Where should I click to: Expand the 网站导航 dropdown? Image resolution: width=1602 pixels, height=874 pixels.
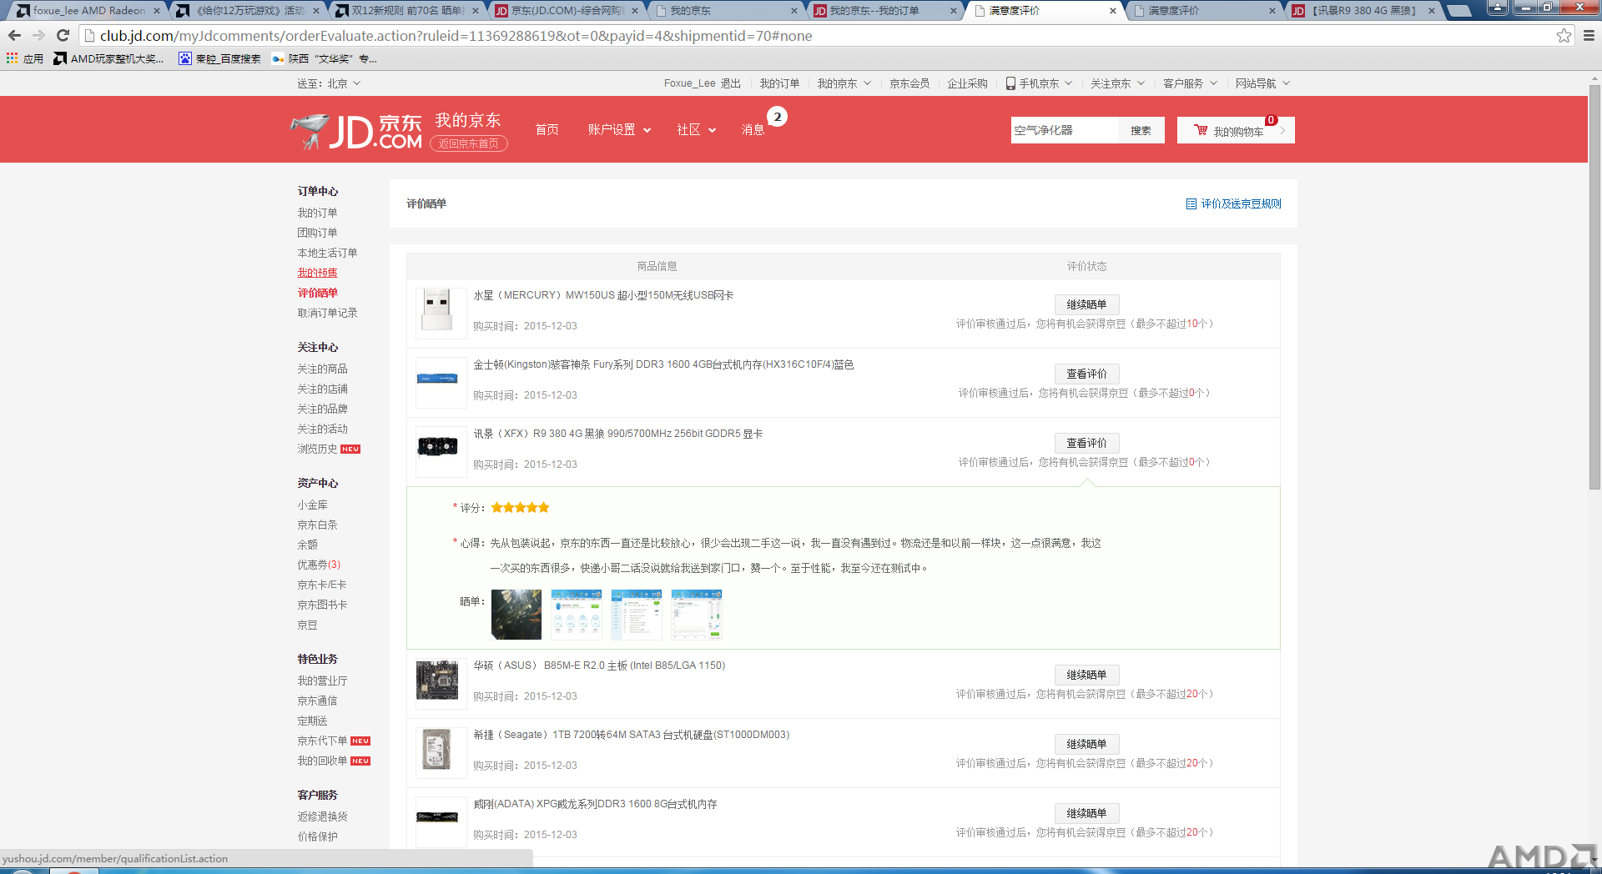(x=1262, y=83)
